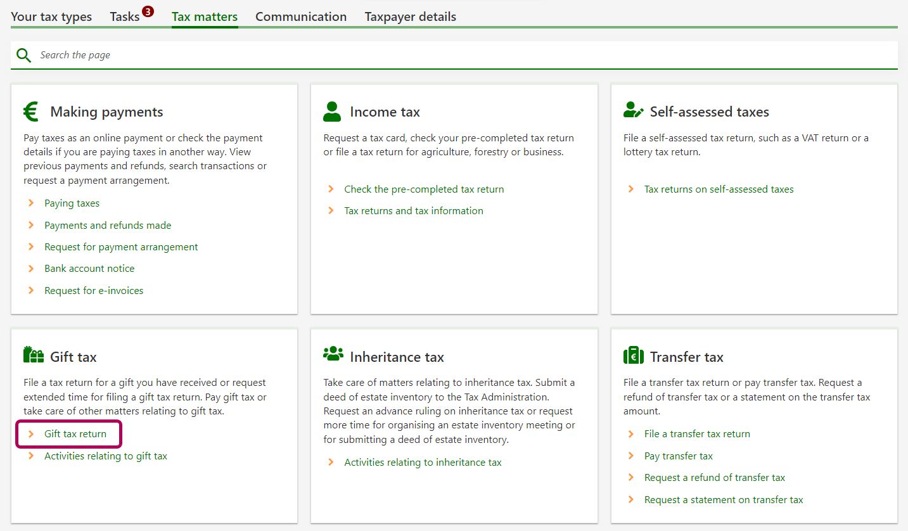Click the person-with-pen Self-assessed taxes icon
This screenshot has width=908, height=531.
633,112
